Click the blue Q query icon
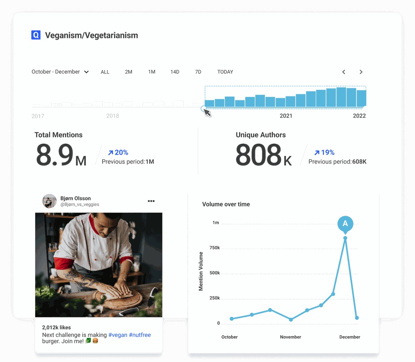The height and width of the screenshot is (362, 415). pyautogui.click(x=36, y=35)
